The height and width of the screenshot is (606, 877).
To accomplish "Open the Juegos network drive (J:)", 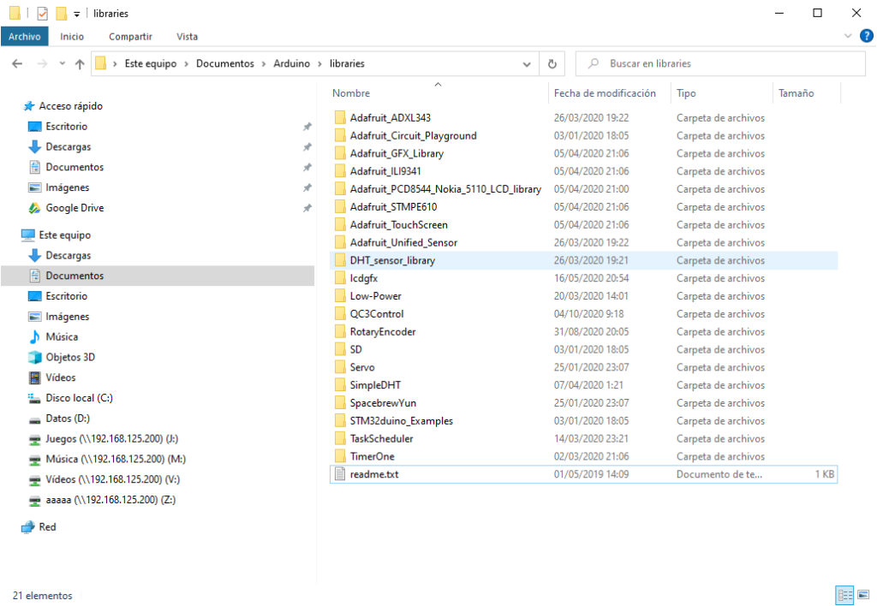I will tap(111, 439).
